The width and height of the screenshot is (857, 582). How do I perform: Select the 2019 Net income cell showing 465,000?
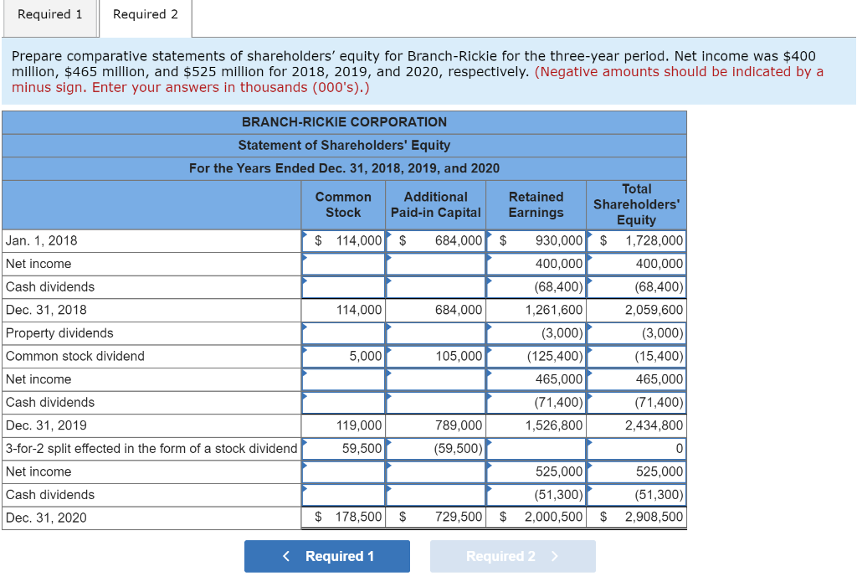(x=536, y=379)
